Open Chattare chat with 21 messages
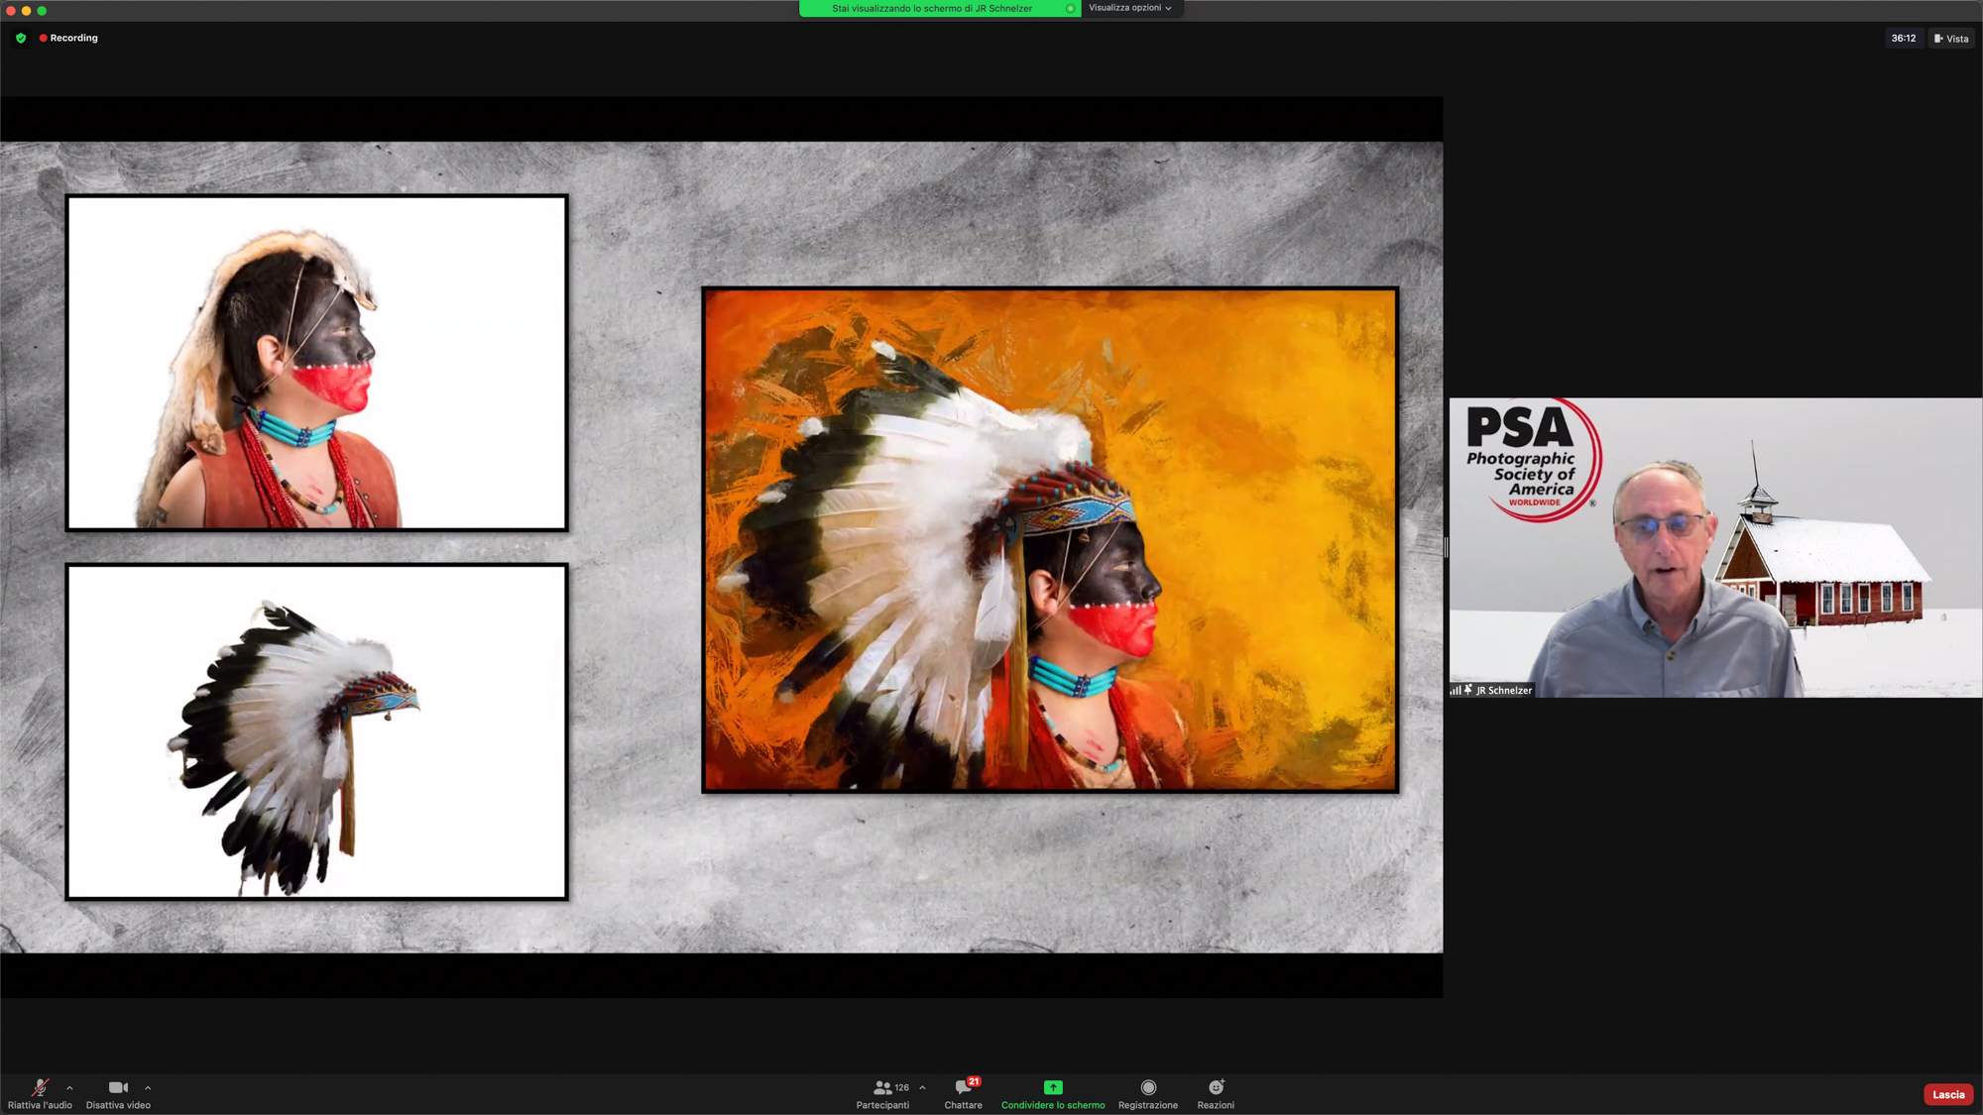 point(963,1088)
